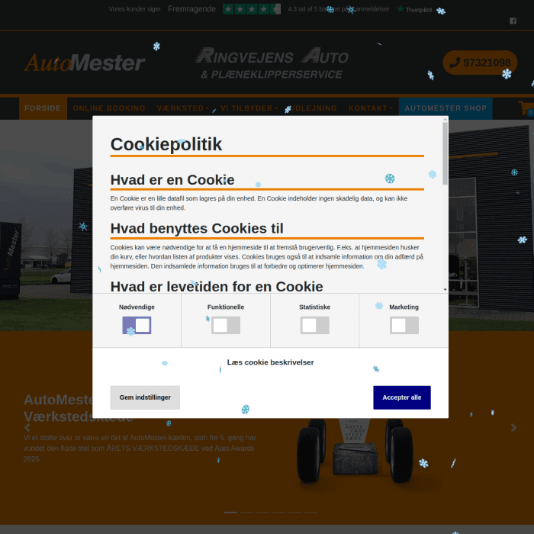Click the cookie policy scrollbar down arrow

tap(445, 289)
